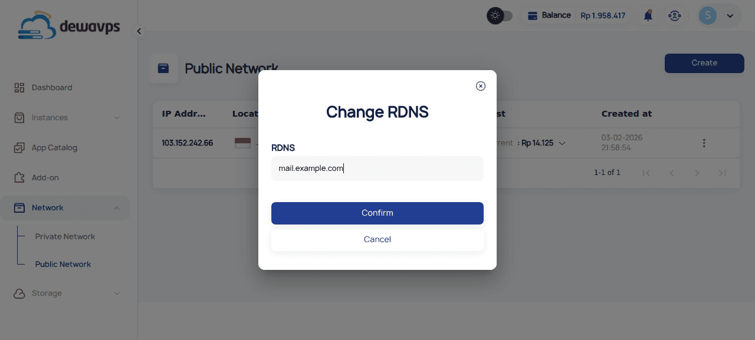
Task: Click the RDNS input field
Action: (x=377, y=169)
